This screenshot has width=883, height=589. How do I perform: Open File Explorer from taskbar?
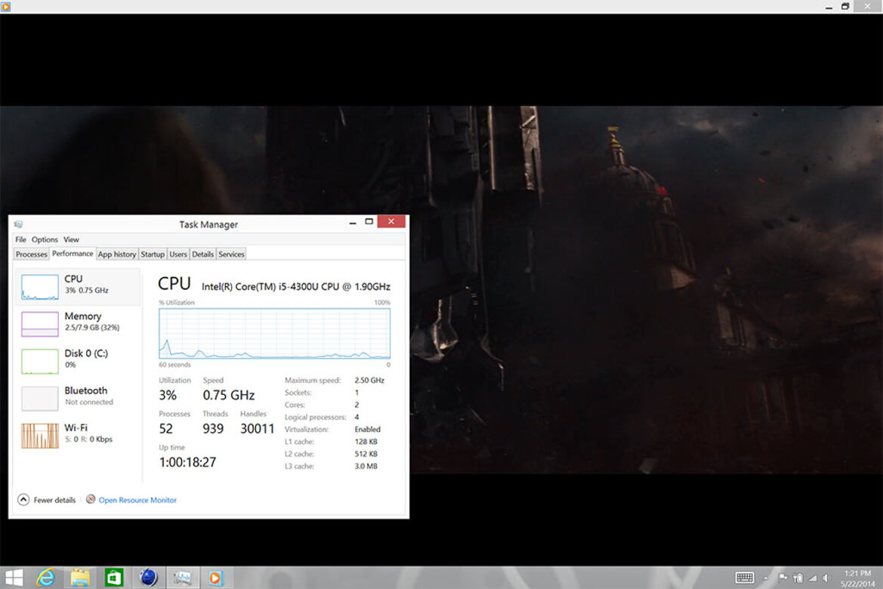coord(80,577)
